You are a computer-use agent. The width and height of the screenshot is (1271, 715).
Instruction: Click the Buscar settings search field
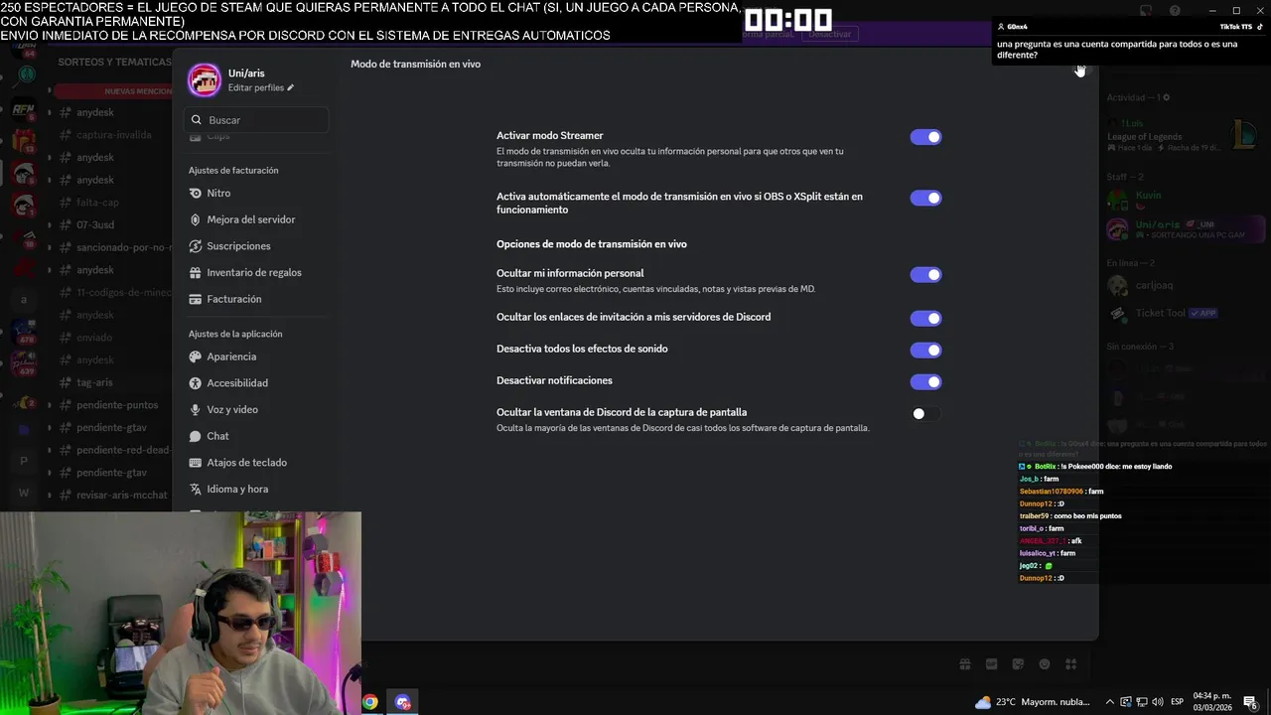click(256, 120)
